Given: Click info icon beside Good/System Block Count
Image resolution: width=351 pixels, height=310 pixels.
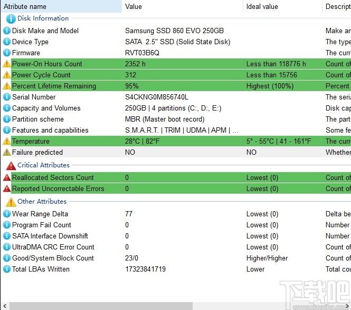Looking at the screenshot, I should (7, 258).
